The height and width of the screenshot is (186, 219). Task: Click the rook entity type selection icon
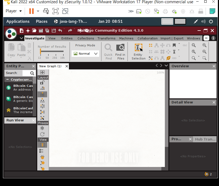pos(174,52)
